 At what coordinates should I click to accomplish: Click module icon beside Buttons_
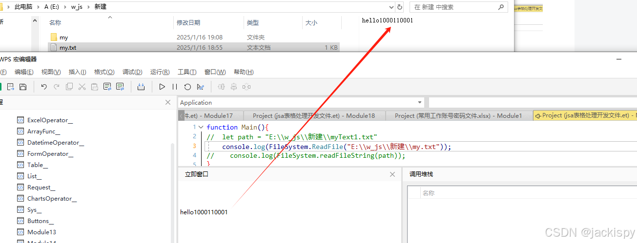tap(21, 221)
